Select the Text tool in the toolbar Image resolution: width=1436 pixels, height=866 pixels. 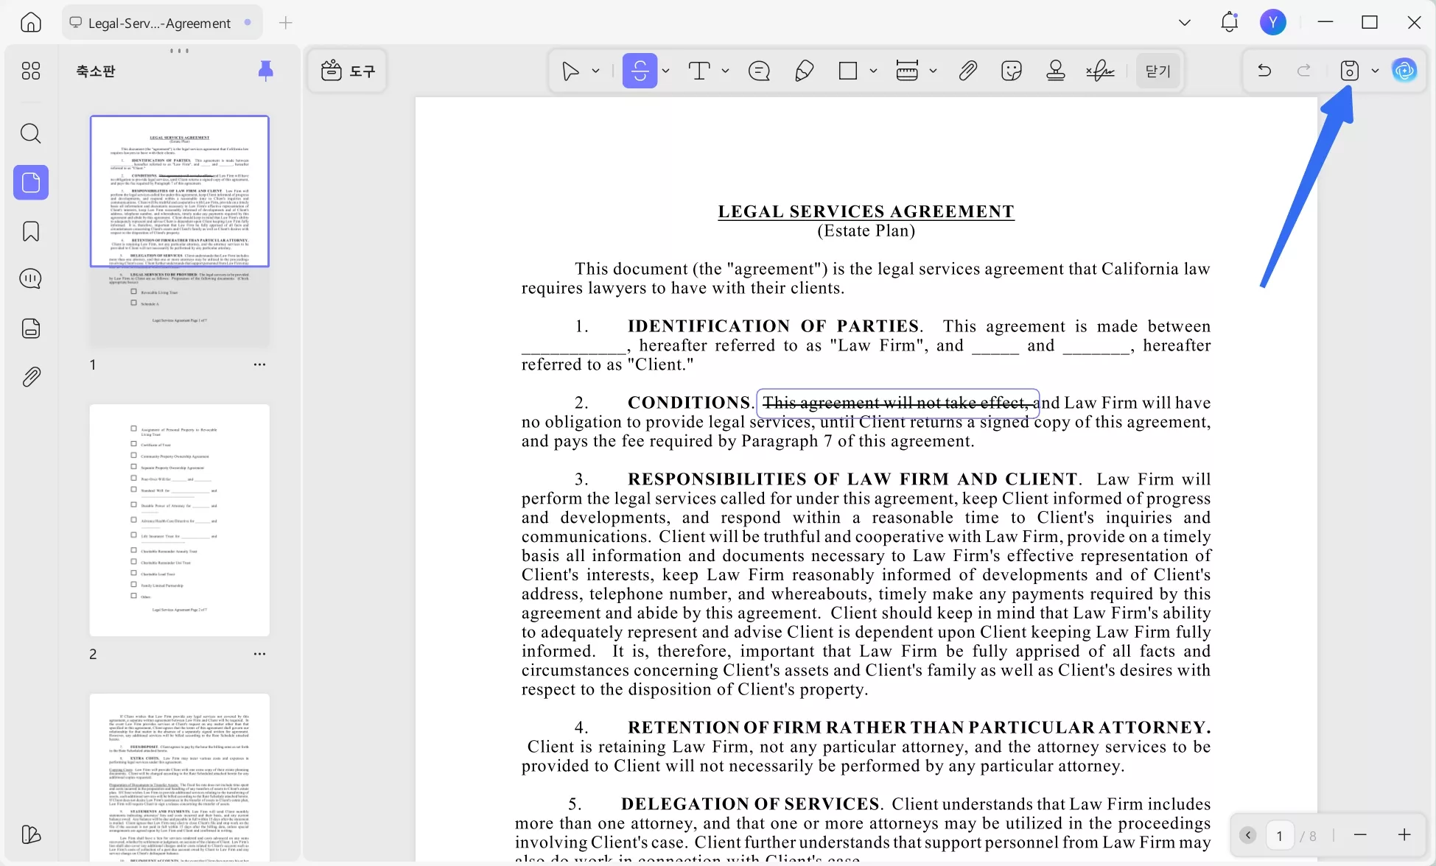699,71
